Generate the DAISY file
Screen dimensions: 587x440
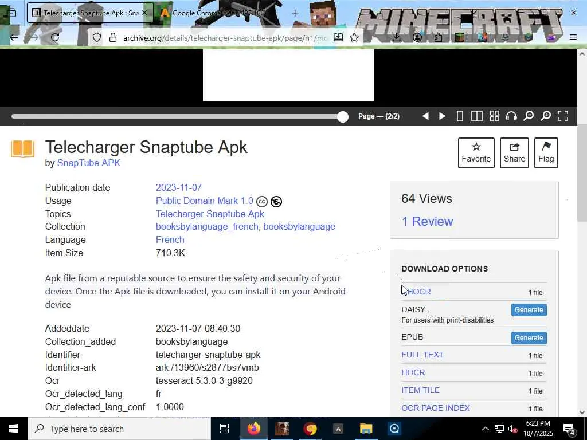pyautogui.click(x=529, y=310)
